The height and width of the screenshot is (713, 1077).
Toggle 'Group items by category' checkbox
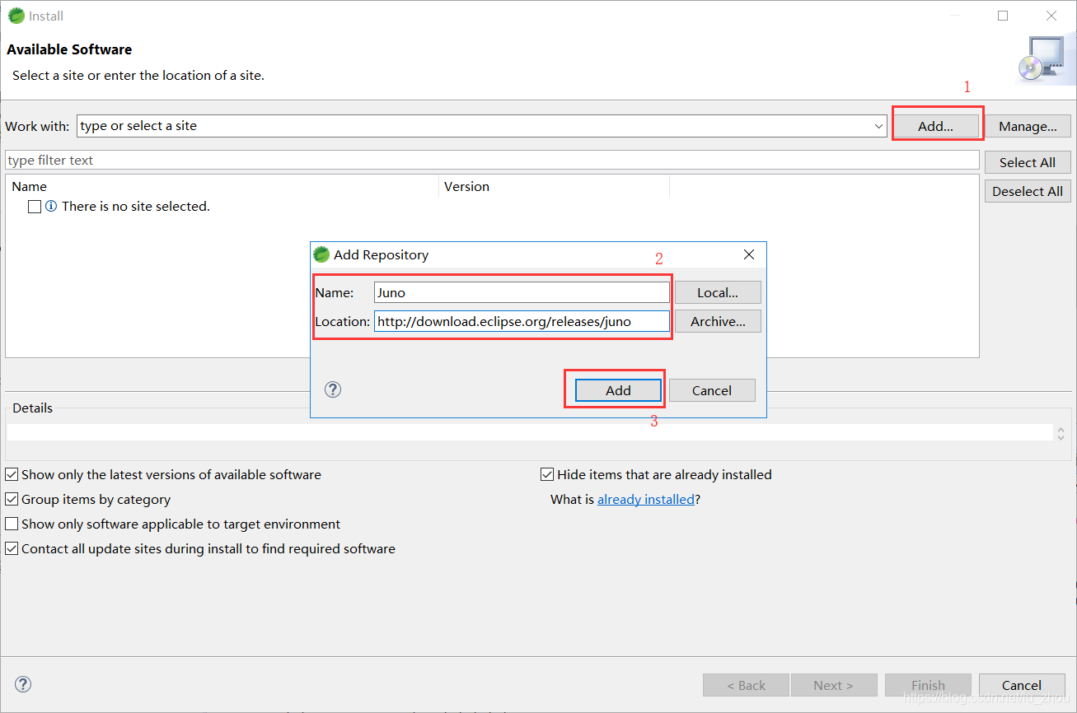12,499
